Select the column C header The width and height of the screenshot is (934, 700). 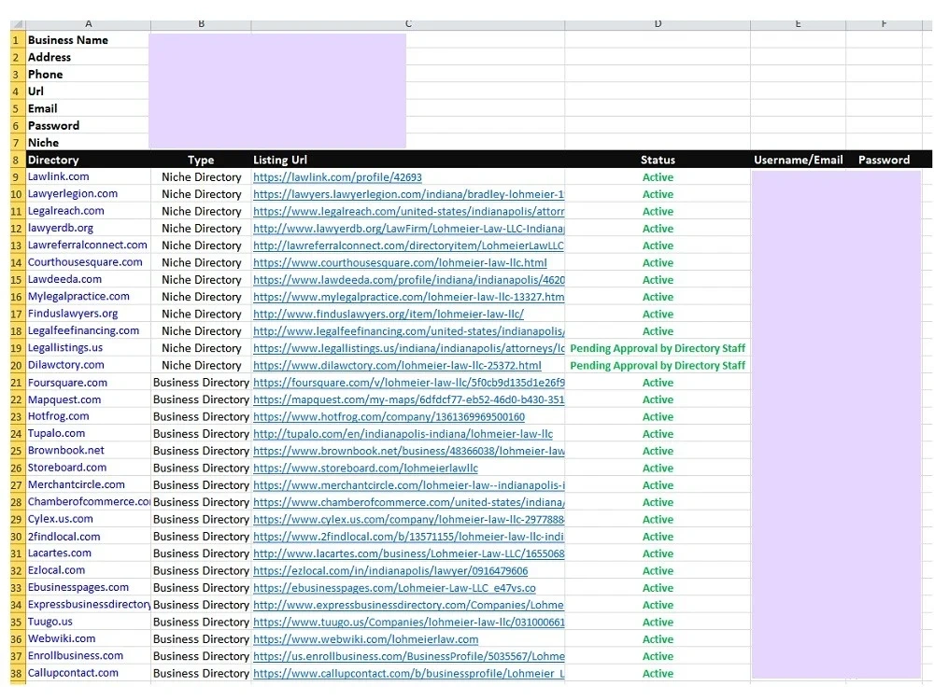(408, 24)
